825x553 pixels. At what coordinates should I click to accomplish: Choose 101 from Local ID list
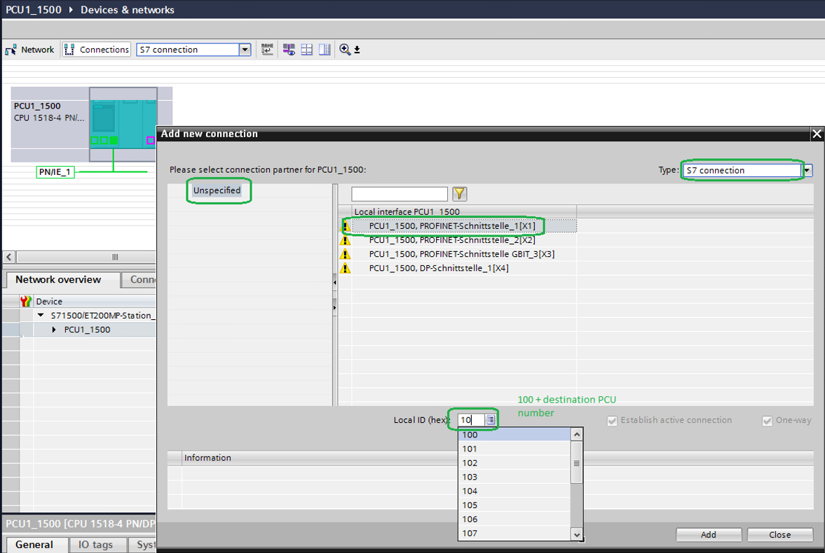(514, 449)
